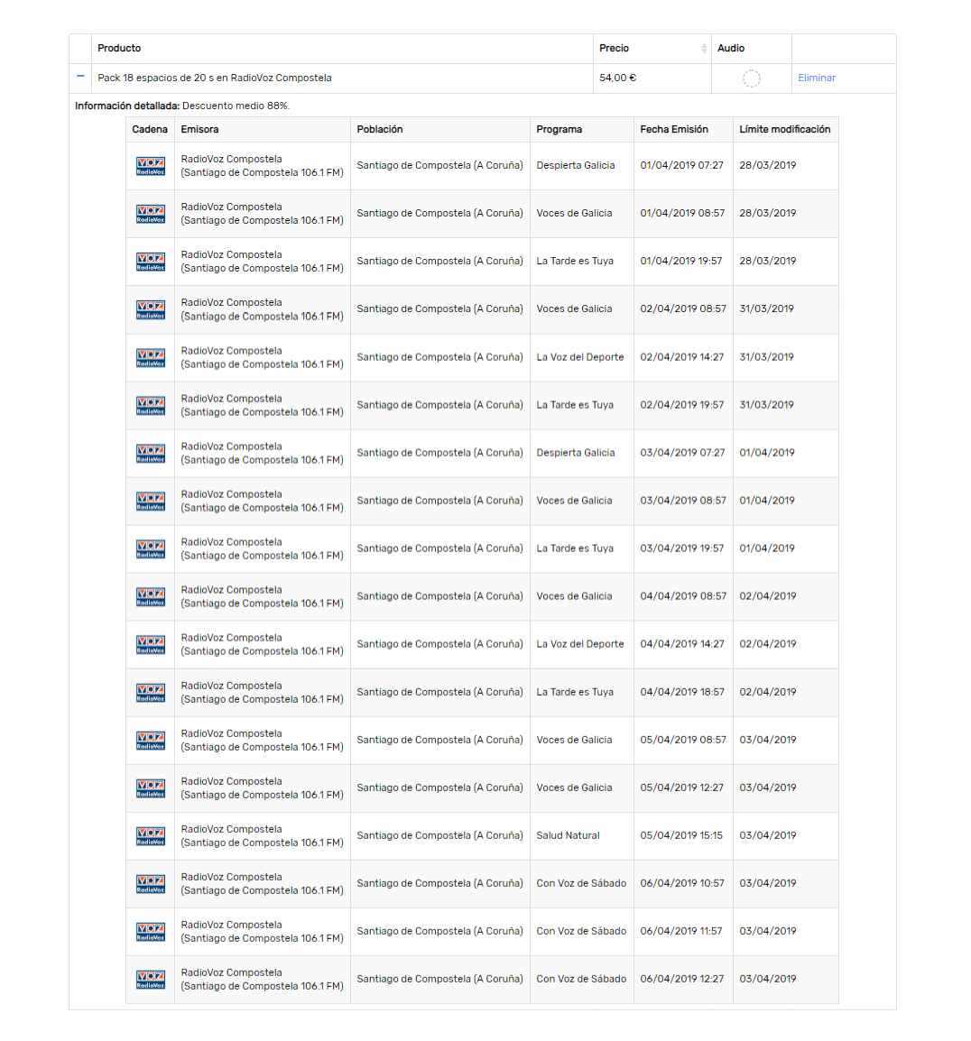Click the Eliminar link for the pack
This screenshot has width=971, height=1041.
(x=817, y=78)
